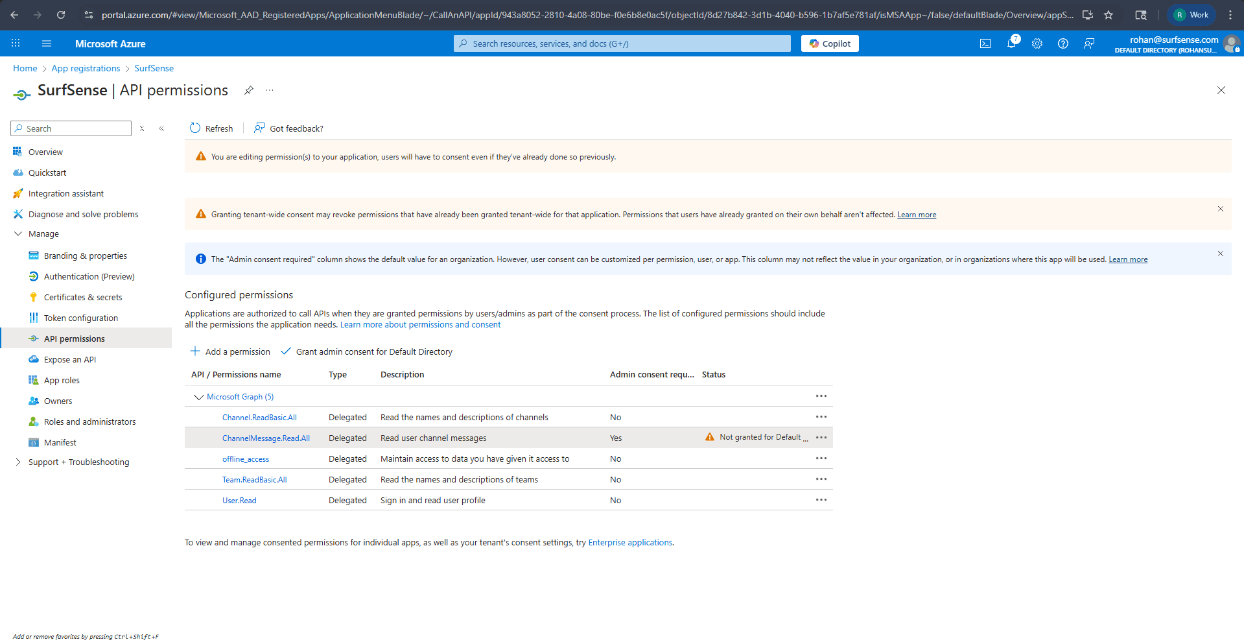The height and width of the screenshot is (642, 1244).
Task: Dismiss the tenant-wide consent warning banner
Action: click(x=1221, y=209)
